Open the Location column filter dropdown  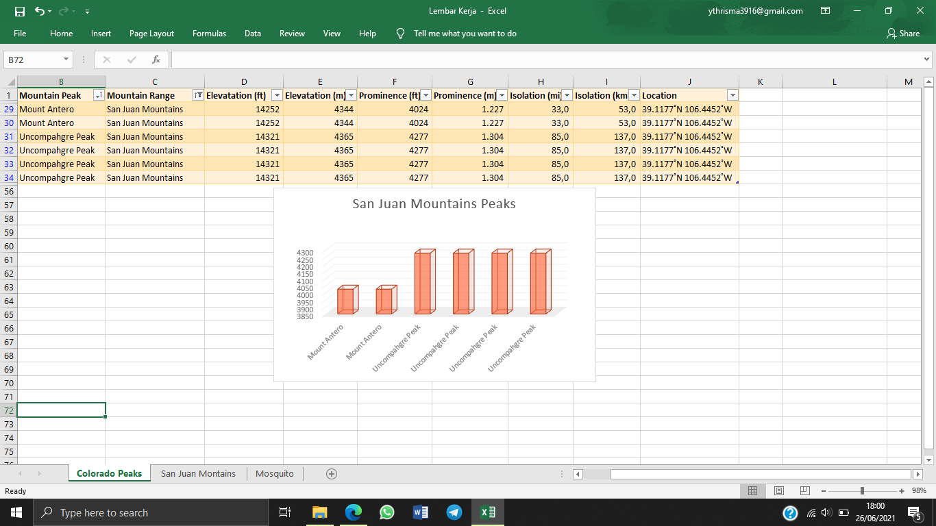point(732,95)
